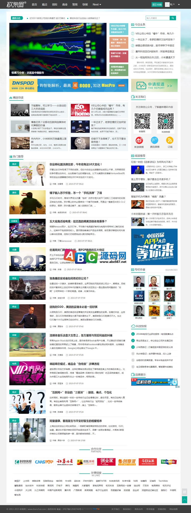
Task: Click the 科技快报 WeChat QR code
Action: [x=166, y=121]
